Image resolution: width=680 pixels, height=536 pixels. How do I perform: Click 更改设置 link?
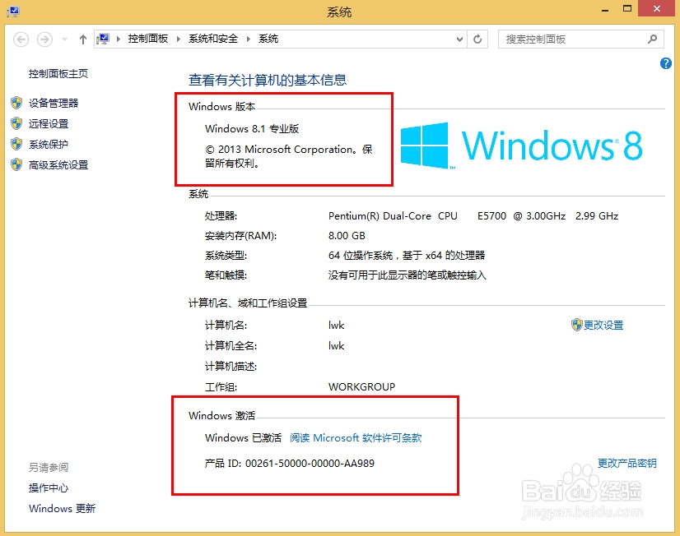(x=603, y=326)
